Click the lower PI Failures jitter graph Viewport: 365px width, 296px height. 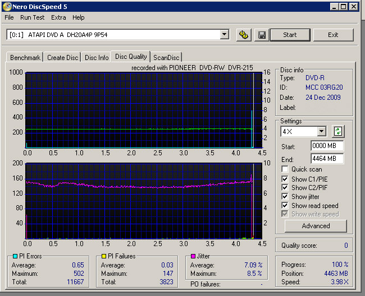[x=144, y=201]
